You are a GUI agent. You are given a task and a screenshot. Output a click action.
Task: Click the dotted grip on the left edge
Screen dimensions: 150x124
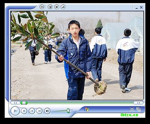(x=7, y=41)
